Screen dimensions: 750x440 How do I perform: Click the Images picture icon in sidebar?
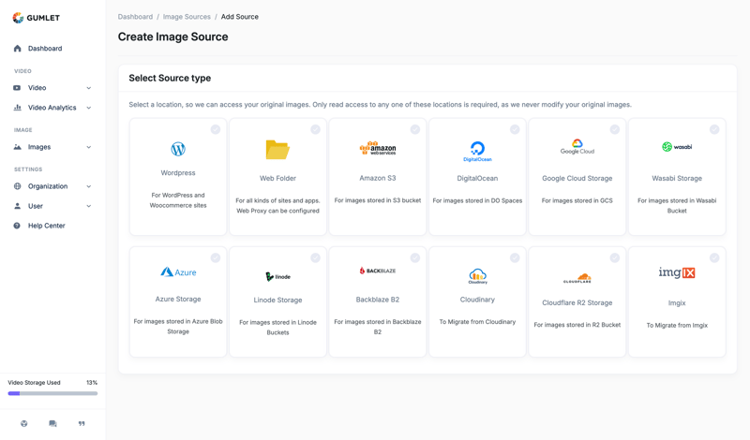pyautogui.click(x=17, y=147)
